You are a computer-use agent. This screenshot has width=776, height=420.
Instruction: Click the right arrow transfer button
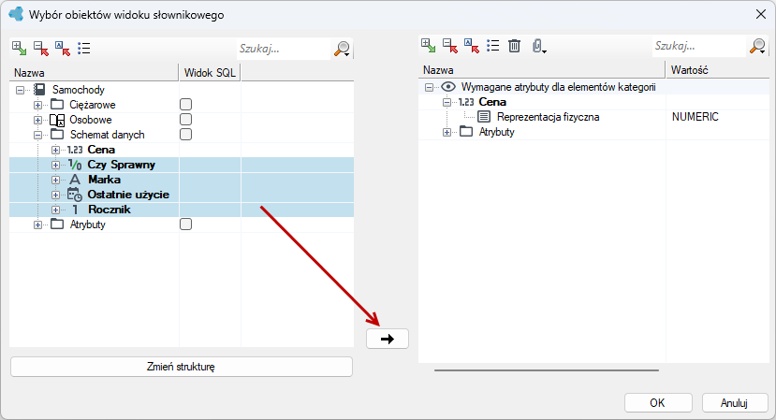(x=388, y=339)
